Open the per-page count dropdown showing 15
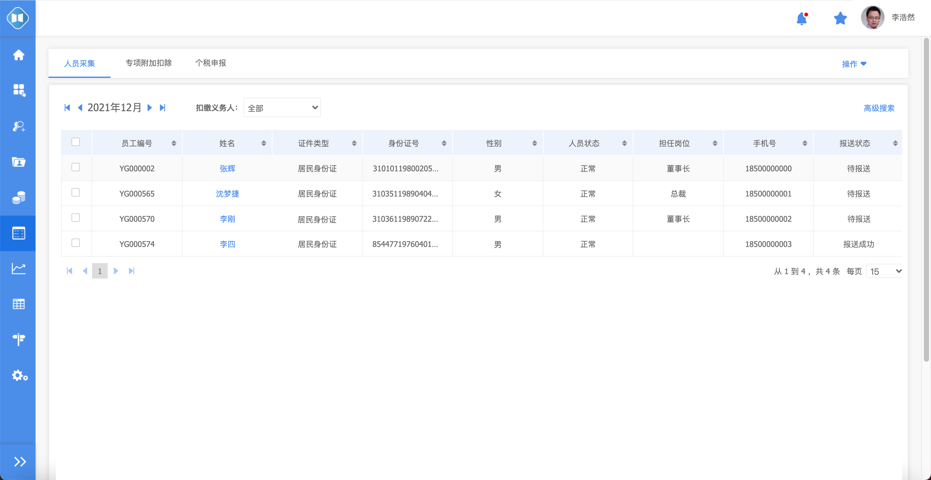The width and height of the screenshot is (931, 480). 884,272
